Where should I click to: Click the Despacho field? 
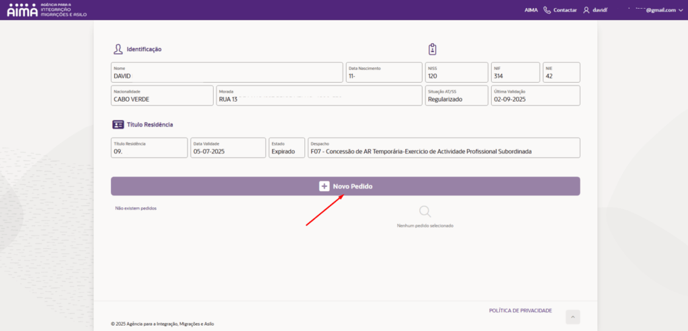coord(443,148)
